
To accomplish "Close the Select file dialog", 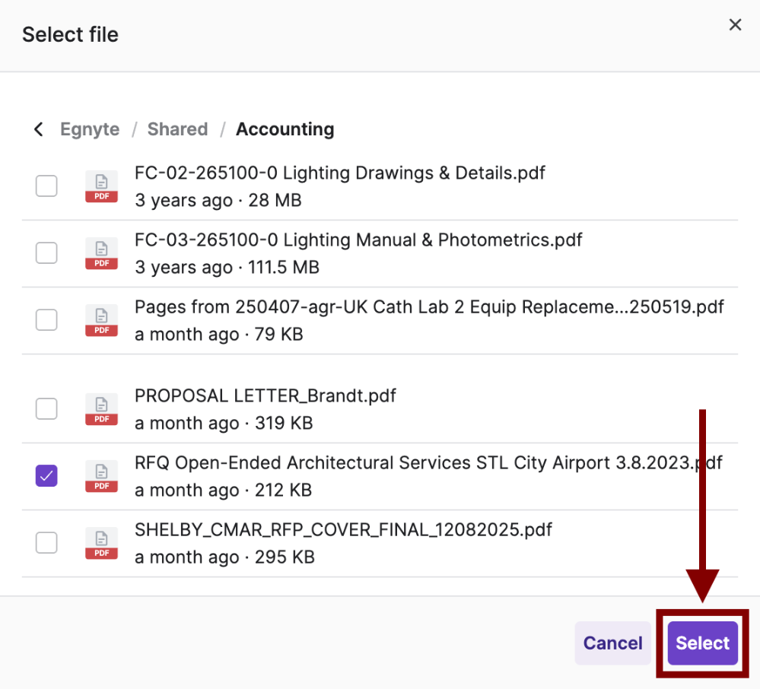I will coord(735,24).
